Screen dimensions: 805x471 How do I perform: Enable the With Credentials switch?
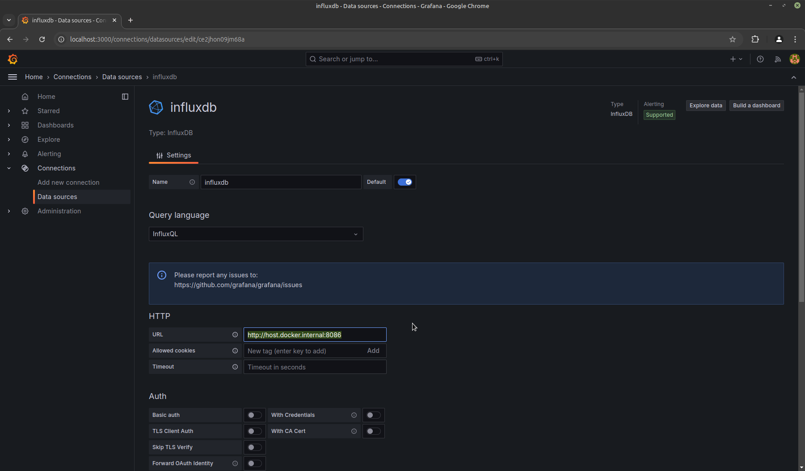[374, 415]
